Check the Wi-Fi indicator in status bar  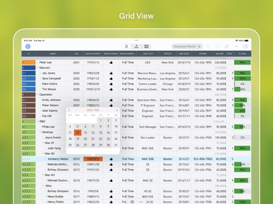(x=236, y=40)
